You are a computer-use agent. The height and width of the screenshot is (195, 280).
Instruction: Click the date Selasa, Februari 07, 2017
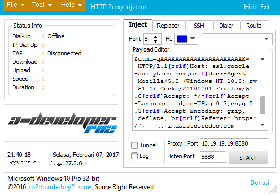pos(86,155)
